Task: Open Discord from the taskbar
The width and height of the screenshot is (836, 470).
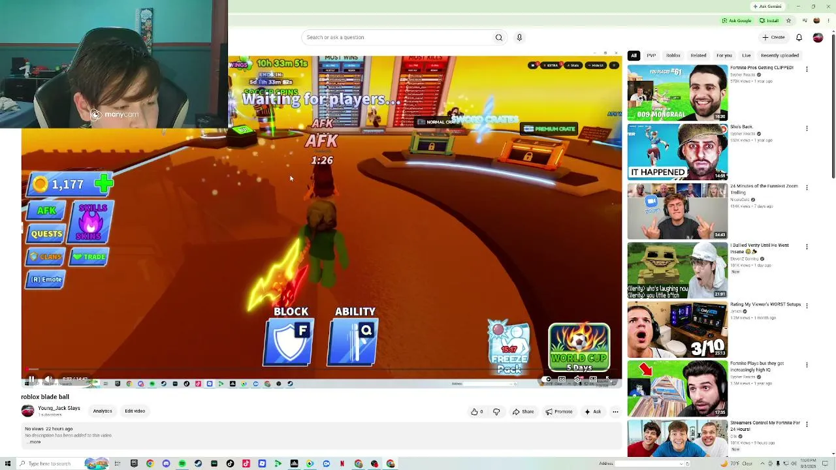Action: 166,463
